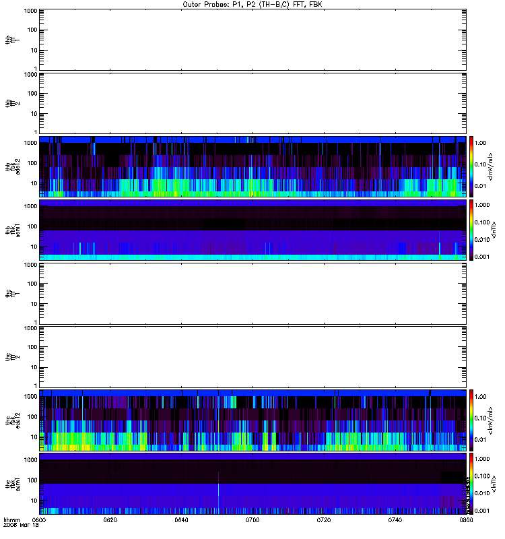Click the "thb fbk edc12" axis label
The height and width of the screenshot is (539, 505).
click(12, 166)
